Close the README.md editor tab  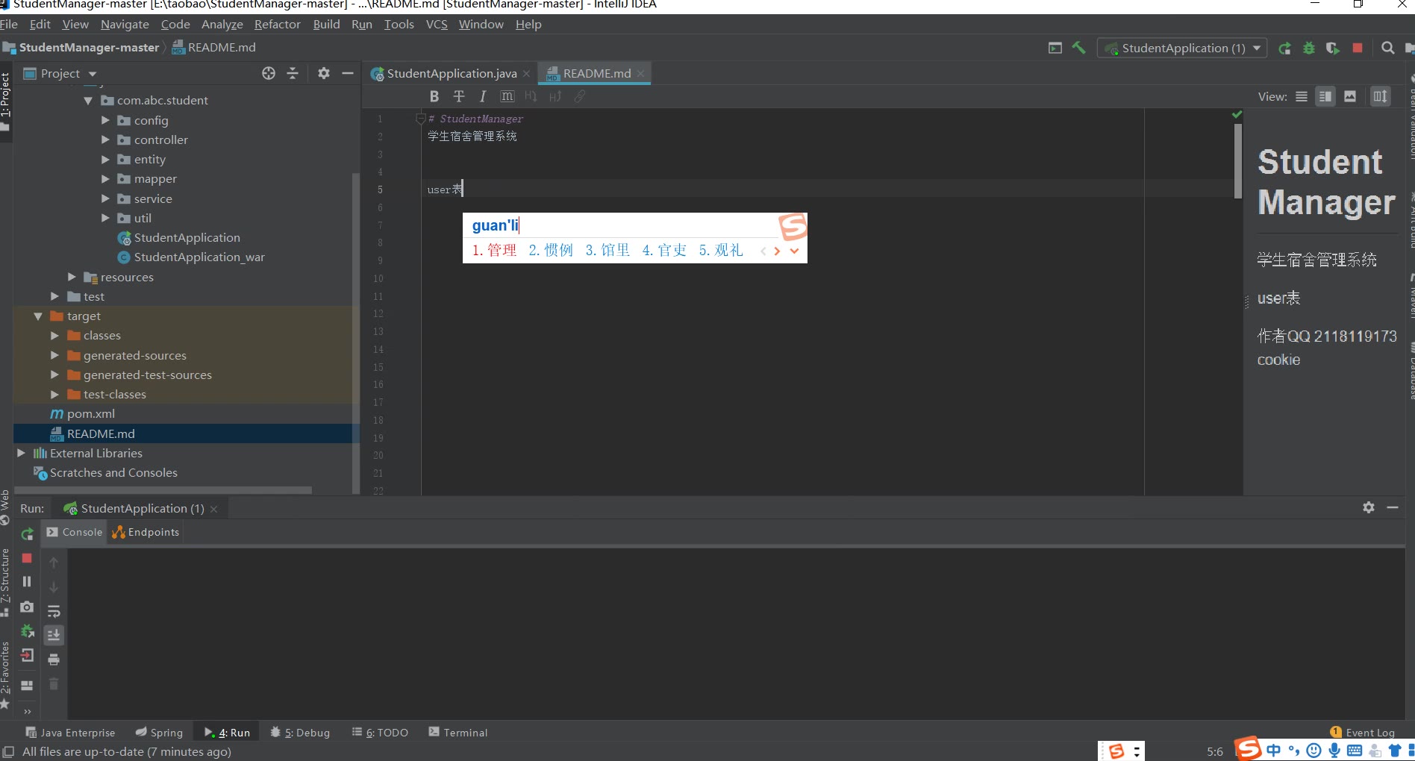click(x=640, y=73)
